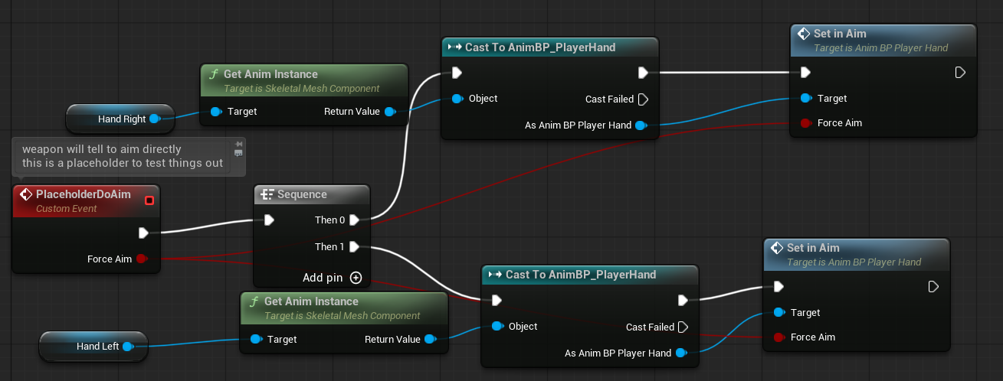Screen dimensions: 1003x381
Task: Click the Hand Right variable output pin
Action: point(154,119)
